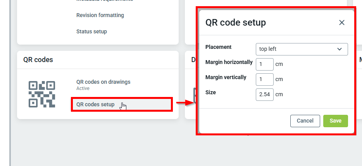Open QR codes on drawings option
Screen dimensions: 362x166
coord(103,82)
